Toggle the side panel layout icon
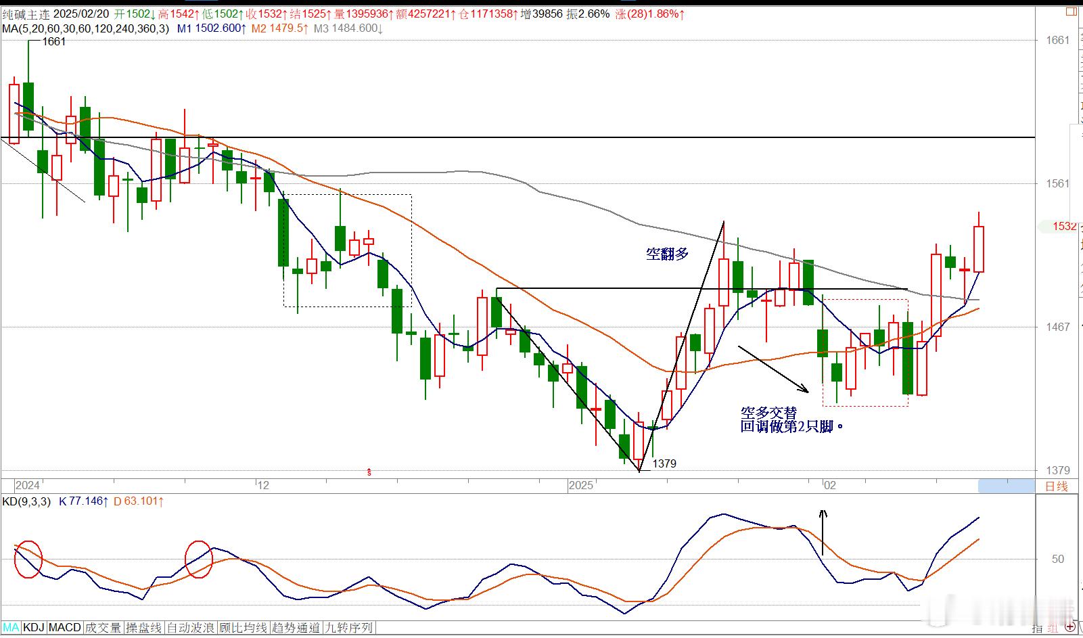This screenshot has height=638, width=1083. click(1071, 12)
